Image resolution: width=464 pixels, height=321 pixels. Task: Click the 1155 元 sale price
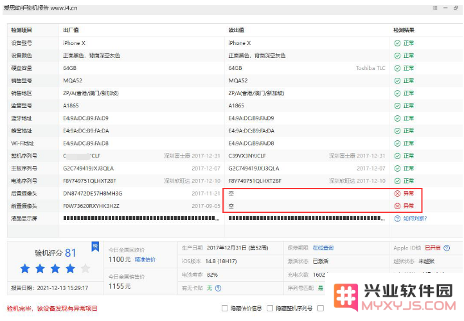tap(120, 286)
